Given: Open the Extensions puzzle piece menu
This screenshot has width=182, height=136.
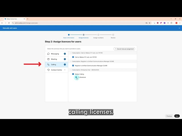Looking at the screenshot, I should tap(171, 23).
